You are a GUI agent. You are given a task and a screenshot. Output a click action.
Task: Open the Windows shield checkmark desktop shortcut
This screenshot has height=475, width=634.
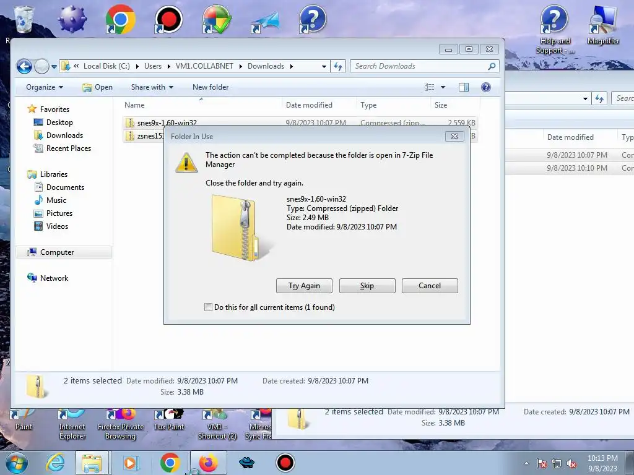tap(217, 19)
